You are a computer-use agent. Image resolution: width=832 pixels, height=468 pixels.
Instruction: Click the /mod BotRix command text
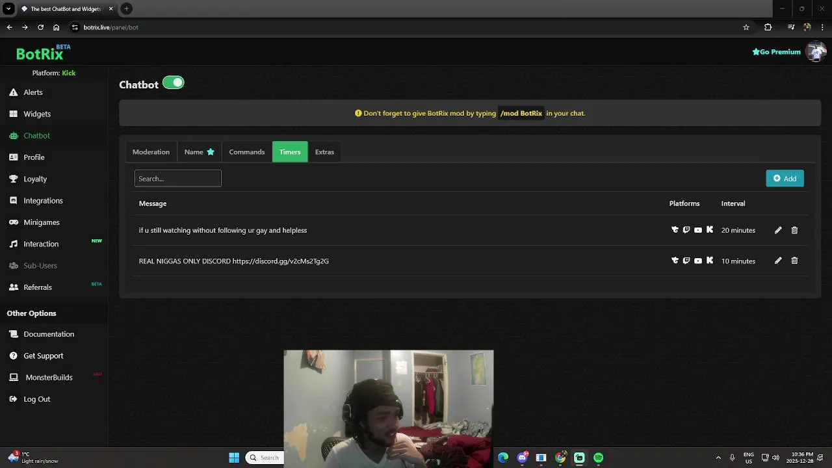[521, 113]
